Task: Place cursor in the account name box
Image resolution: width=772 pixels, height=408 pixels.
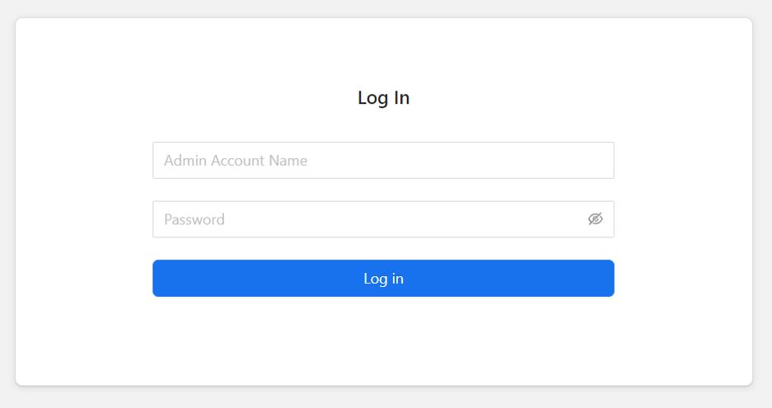Action: 383,160
